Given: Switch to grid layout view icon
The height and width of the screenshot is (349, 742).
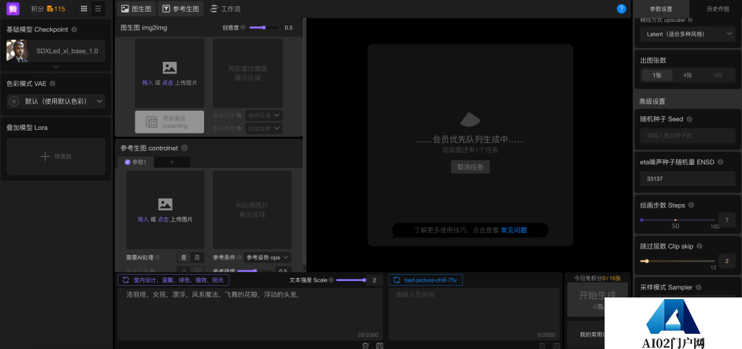Looking at the screenshot, I should tap(85, 8).
